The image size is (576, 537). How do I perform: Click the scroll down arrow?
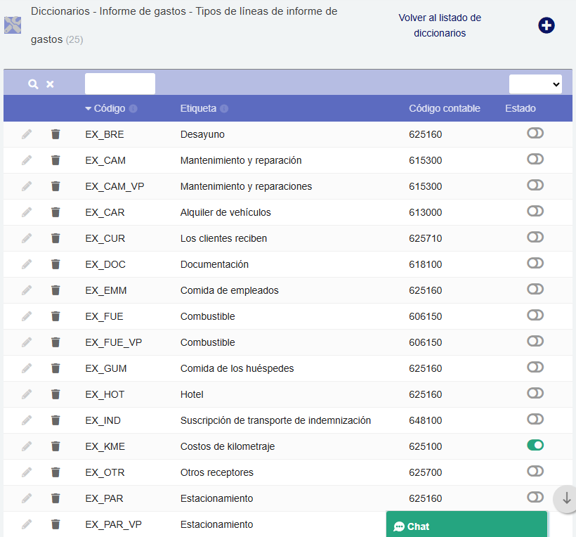coord(565,499)
